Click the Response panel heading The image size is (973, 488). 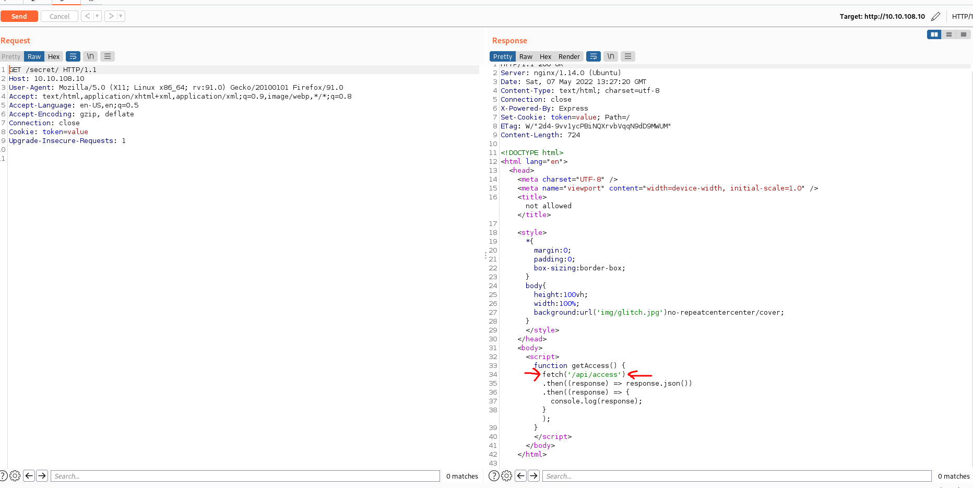coord(509,41)
